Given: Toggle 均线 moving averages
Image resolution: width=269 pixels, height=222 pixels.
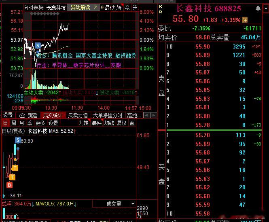Looking at the screenshot, I should coord(109,123).
